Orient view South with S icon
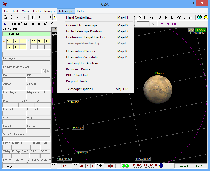 coord(160,17)
